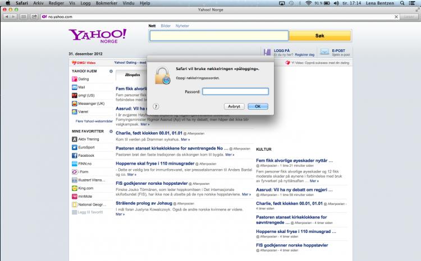
Task: Click the Mail icon in sidebar
Action: [x=74, y=87]
